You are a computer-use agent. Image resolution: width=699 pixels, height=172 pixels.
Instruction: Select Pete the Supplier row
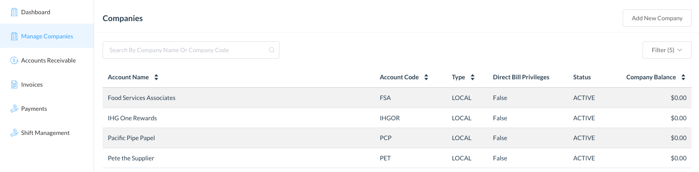pos(397,158)
